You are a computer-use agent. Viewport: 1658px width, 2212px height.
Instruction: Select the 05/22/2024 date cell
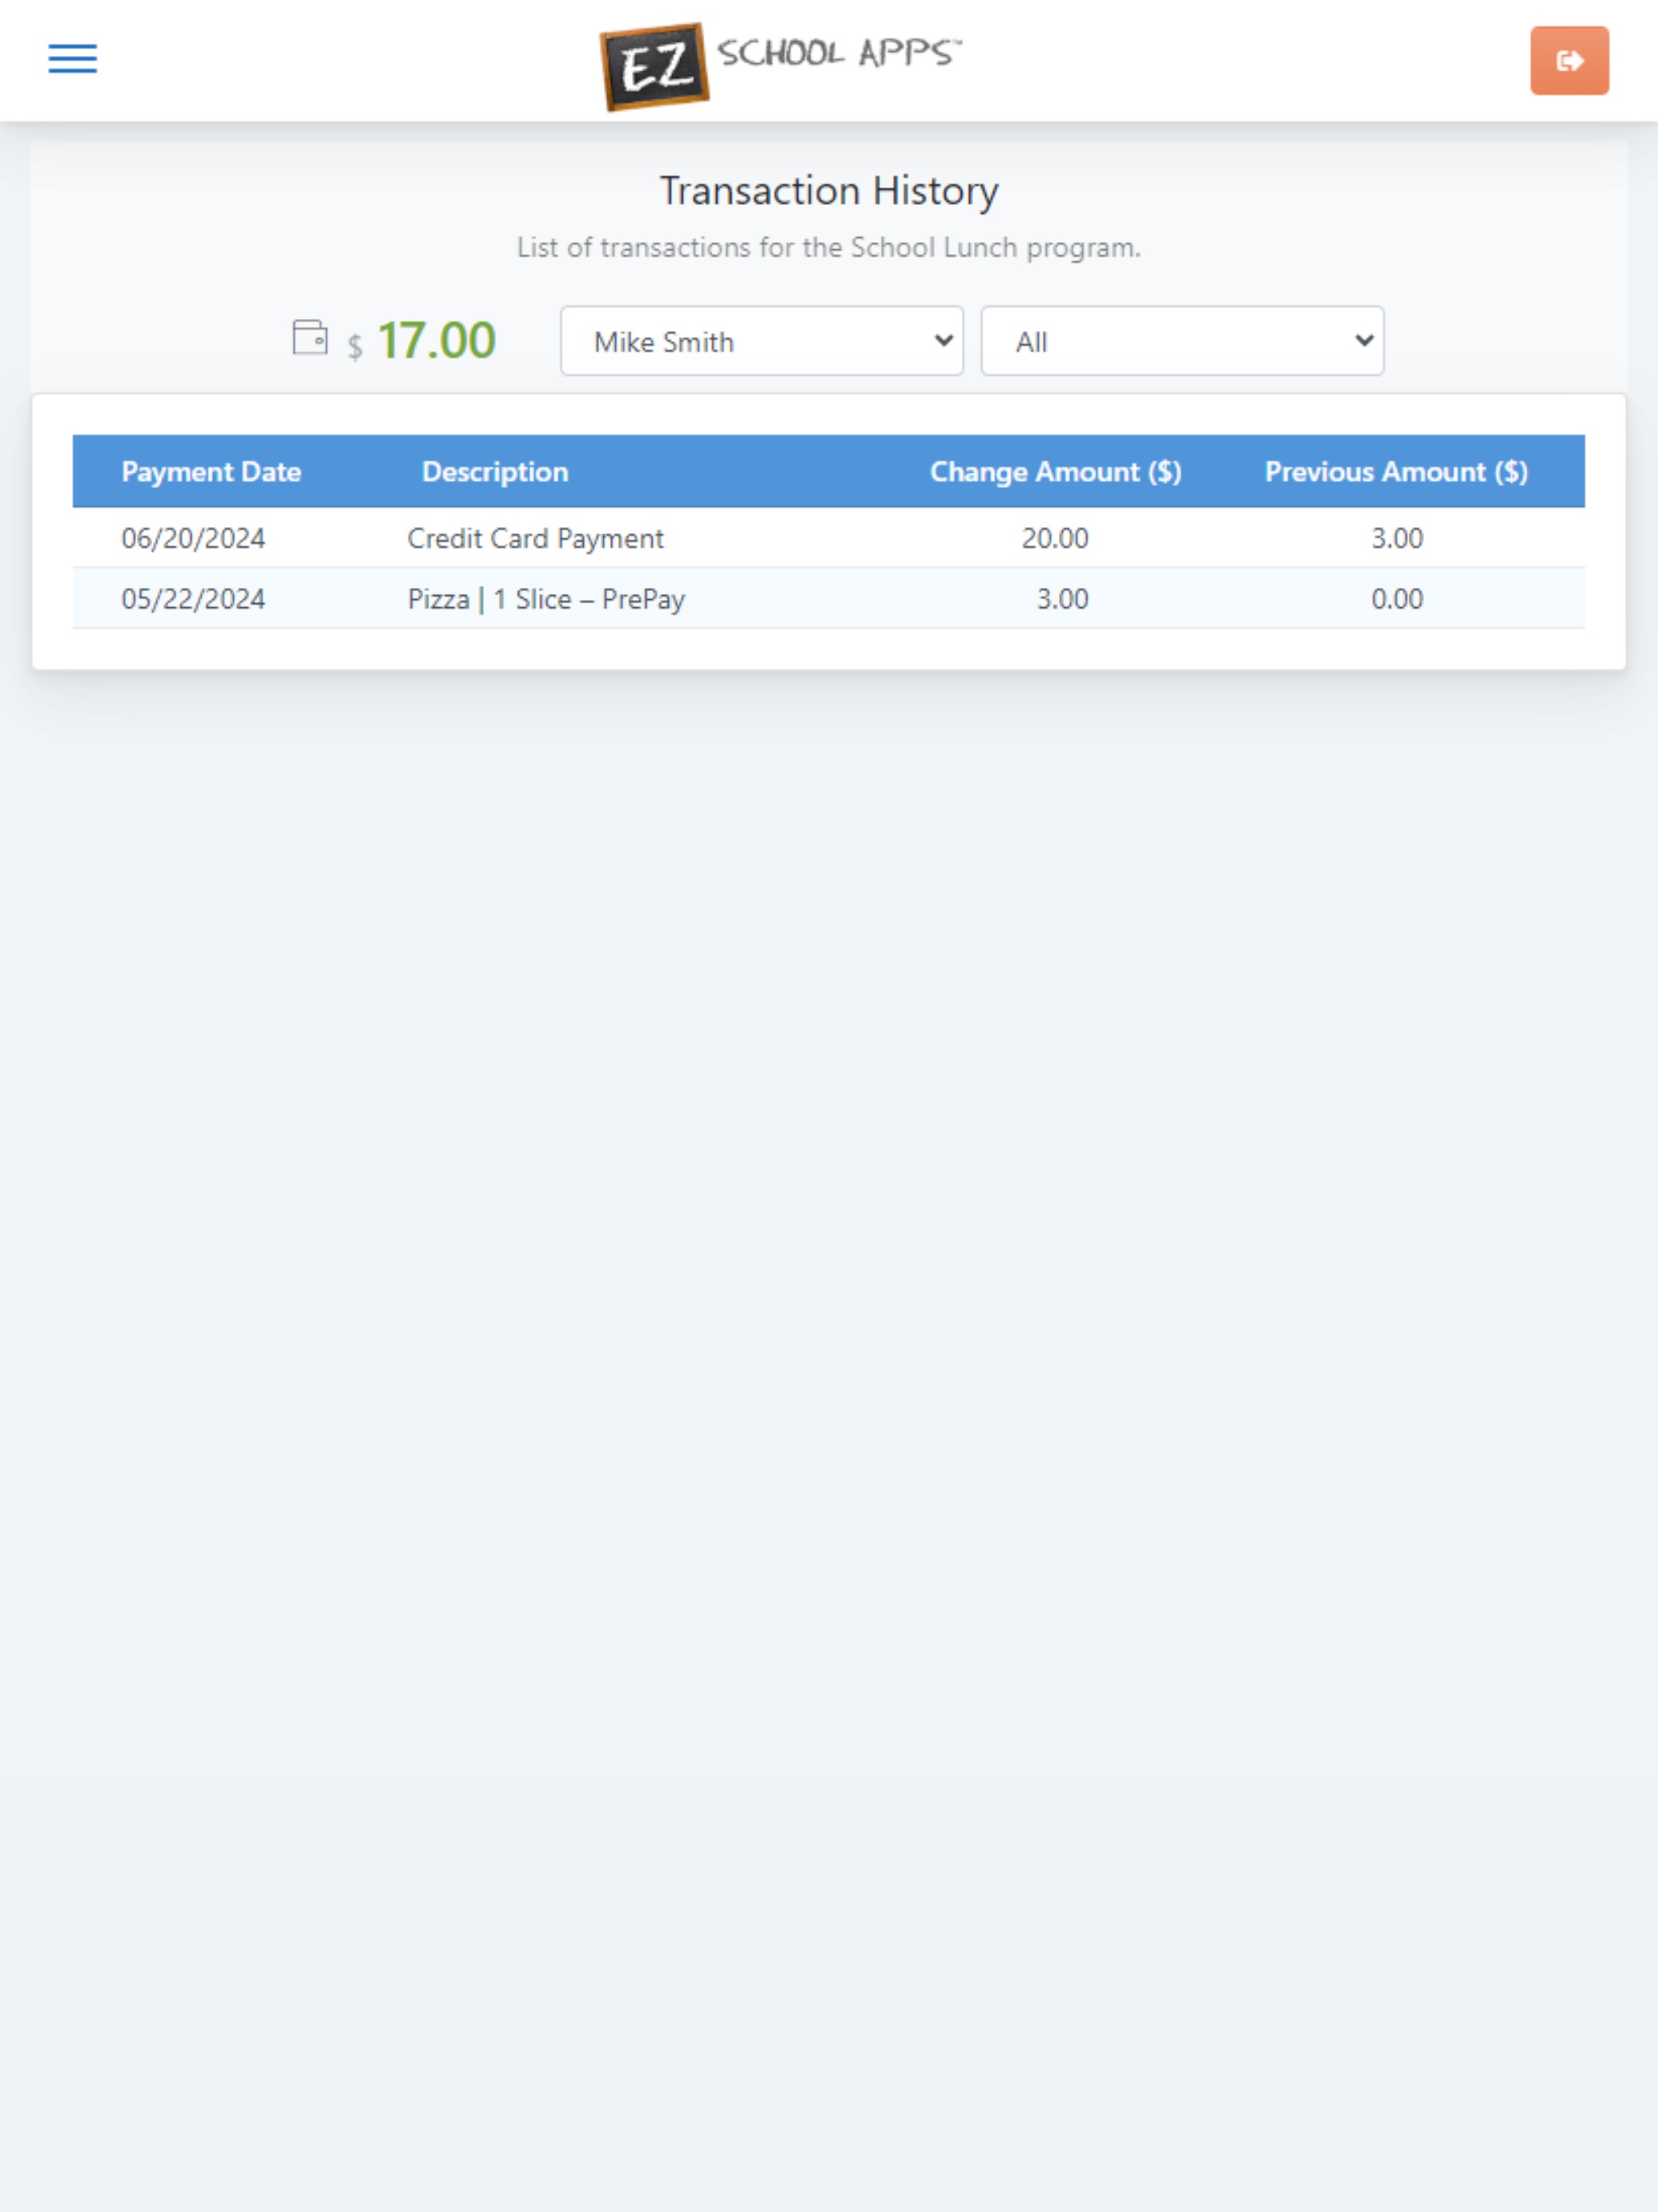click(x=193, y=599)
